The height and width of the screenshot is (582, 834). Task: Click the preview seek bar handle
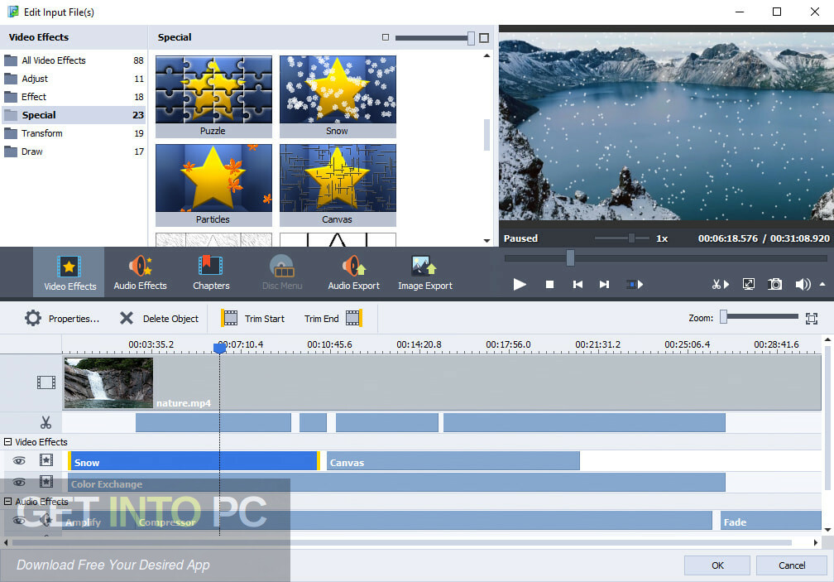tap(570, 258)
